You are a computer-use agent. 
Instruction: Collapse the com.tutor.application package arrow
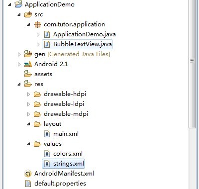coord(29,25)
